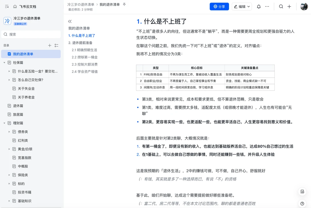Click the 核心目标 table header cell

(197, 68)
